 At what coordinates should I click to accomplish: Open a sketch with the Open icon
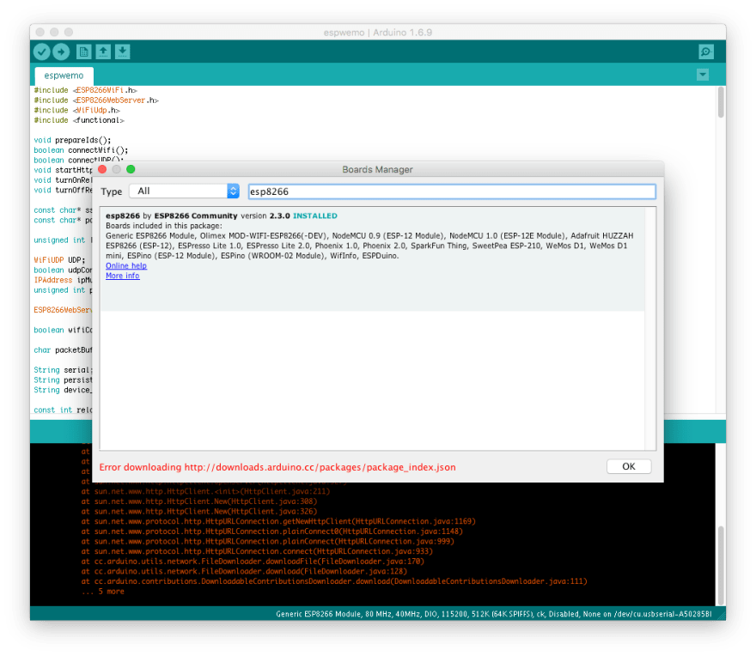(103, 52)
